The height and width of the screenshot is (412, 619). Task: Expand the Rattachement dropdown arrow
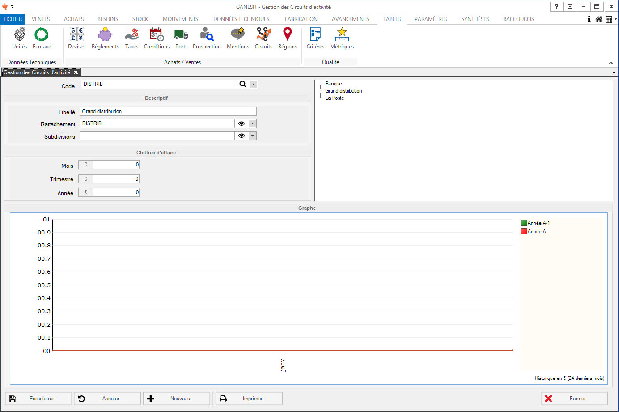[x=253, y=123]
